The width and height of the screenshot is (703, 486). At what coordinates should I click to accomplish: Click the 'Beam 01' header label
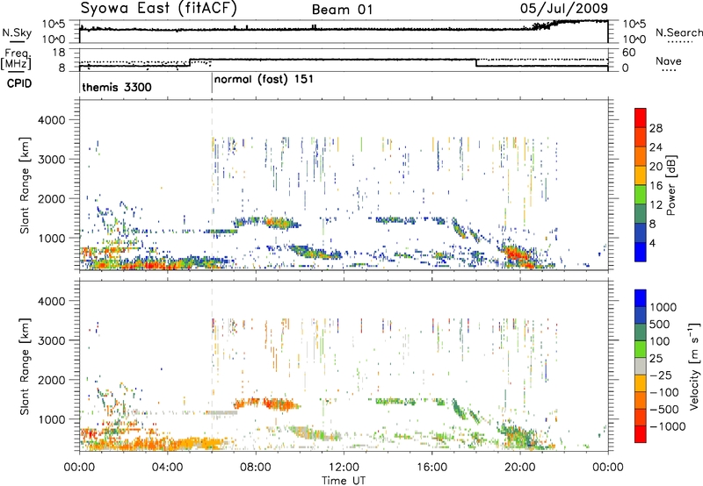tap(342, 10)
